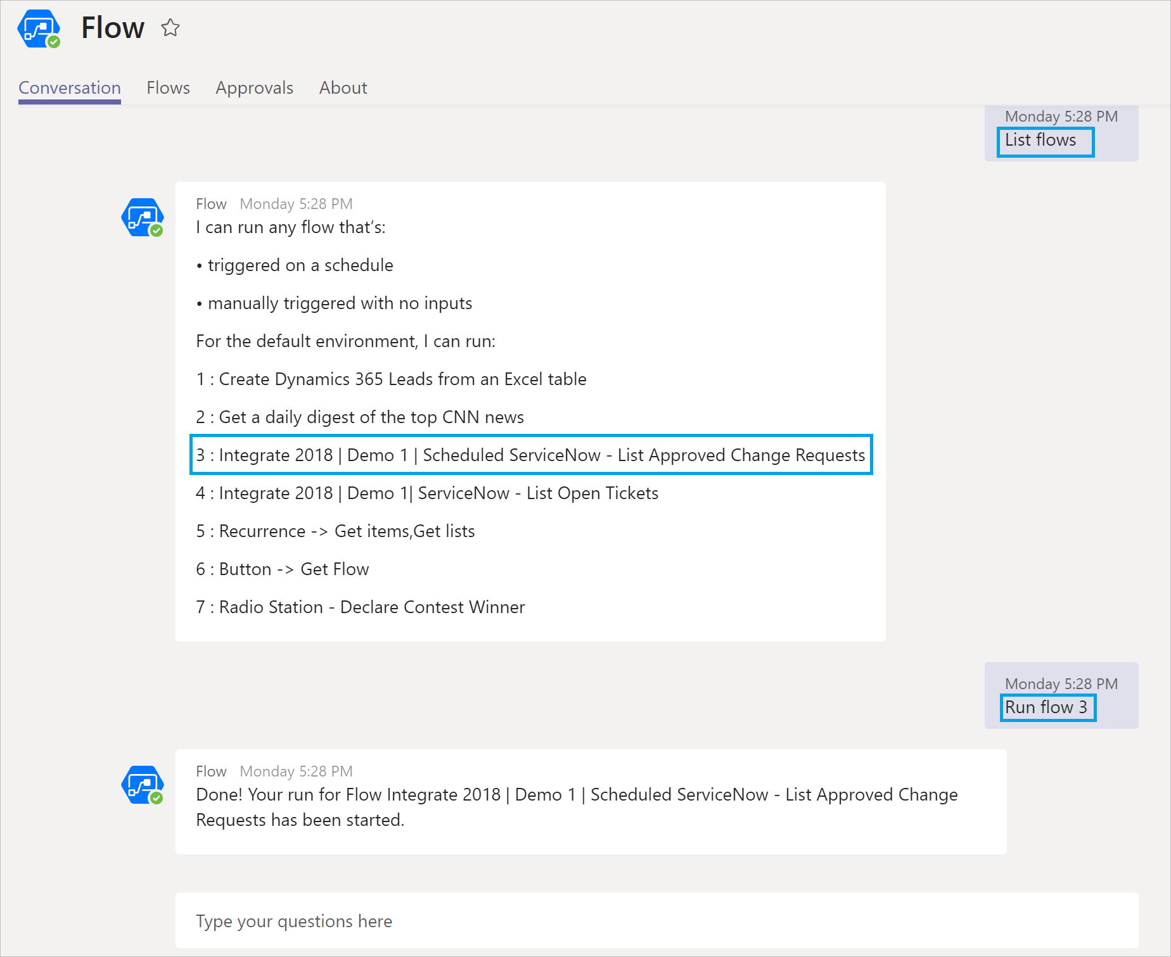
Task: Open the Flows tab
Action: pyautogui.click(x=168, y=87)
